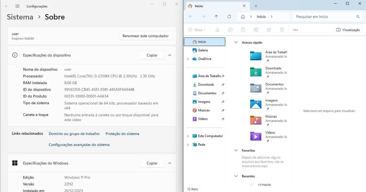Open the Vídeos quick access folder icon

[256, 136]
